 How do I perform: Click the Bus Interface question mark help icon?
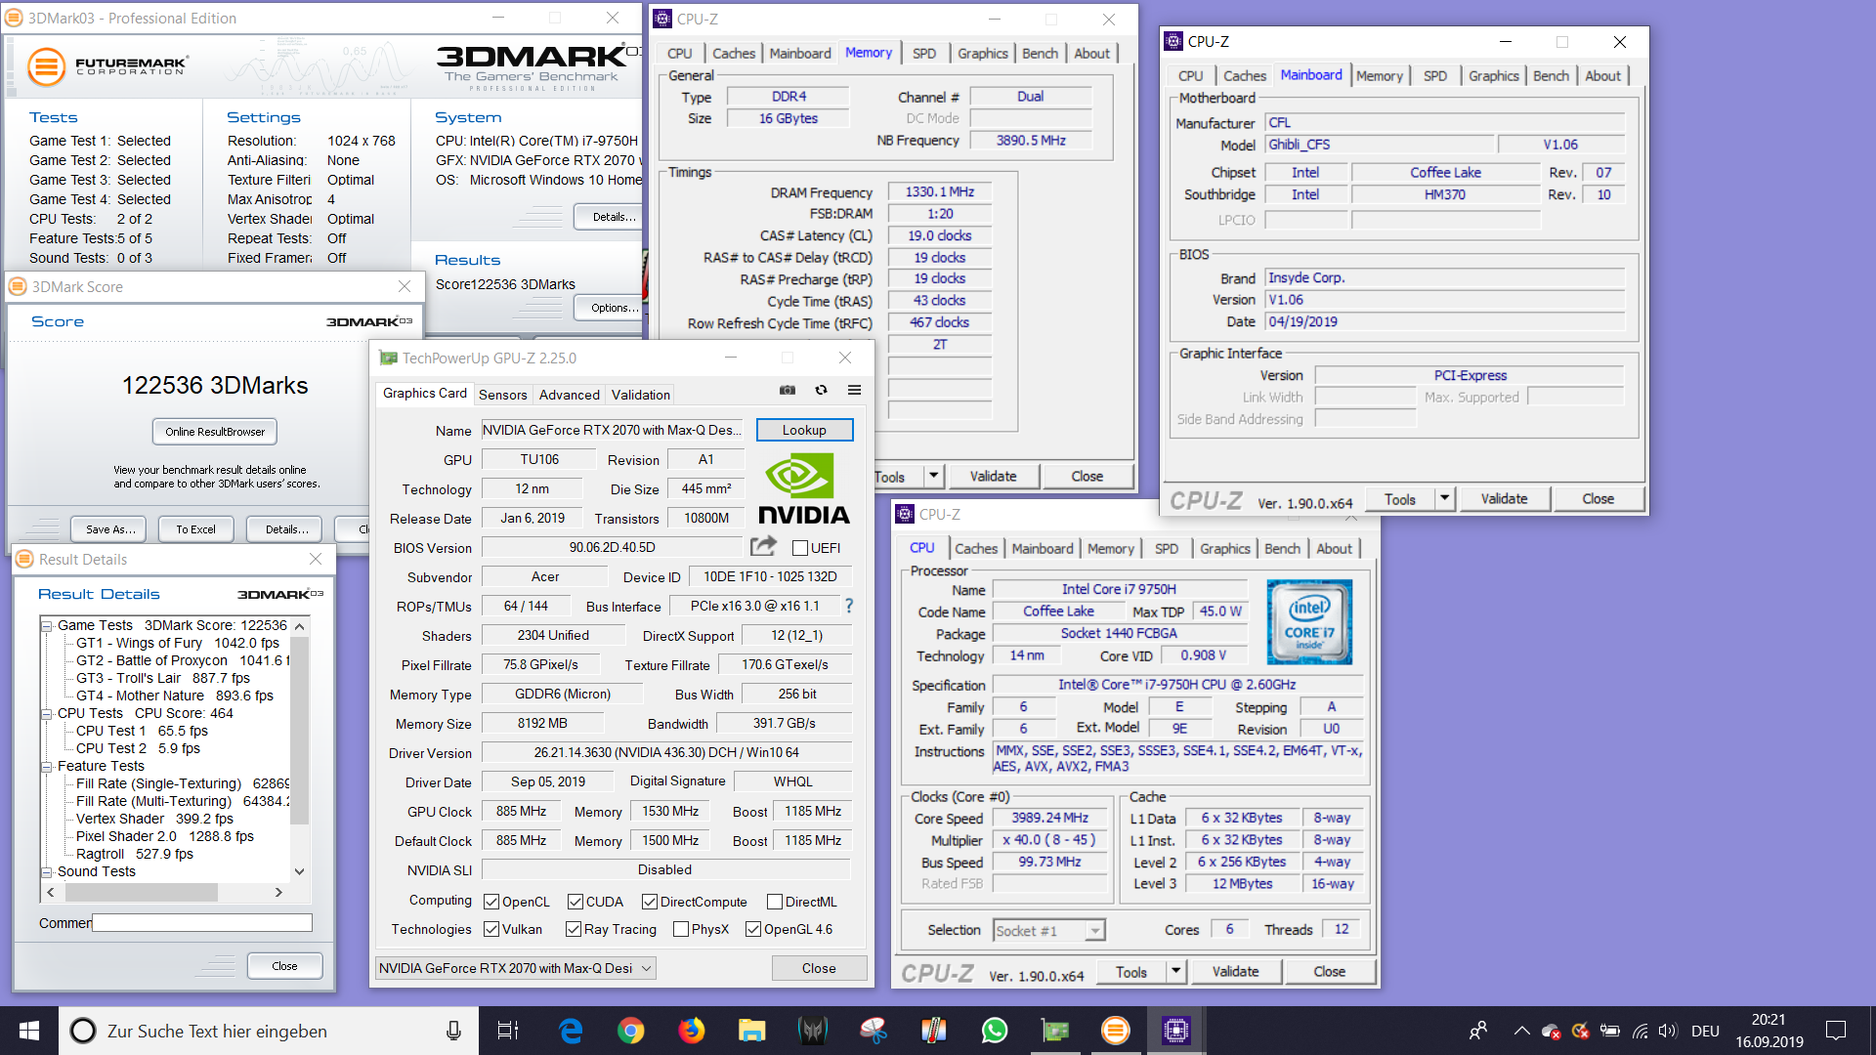849,606
